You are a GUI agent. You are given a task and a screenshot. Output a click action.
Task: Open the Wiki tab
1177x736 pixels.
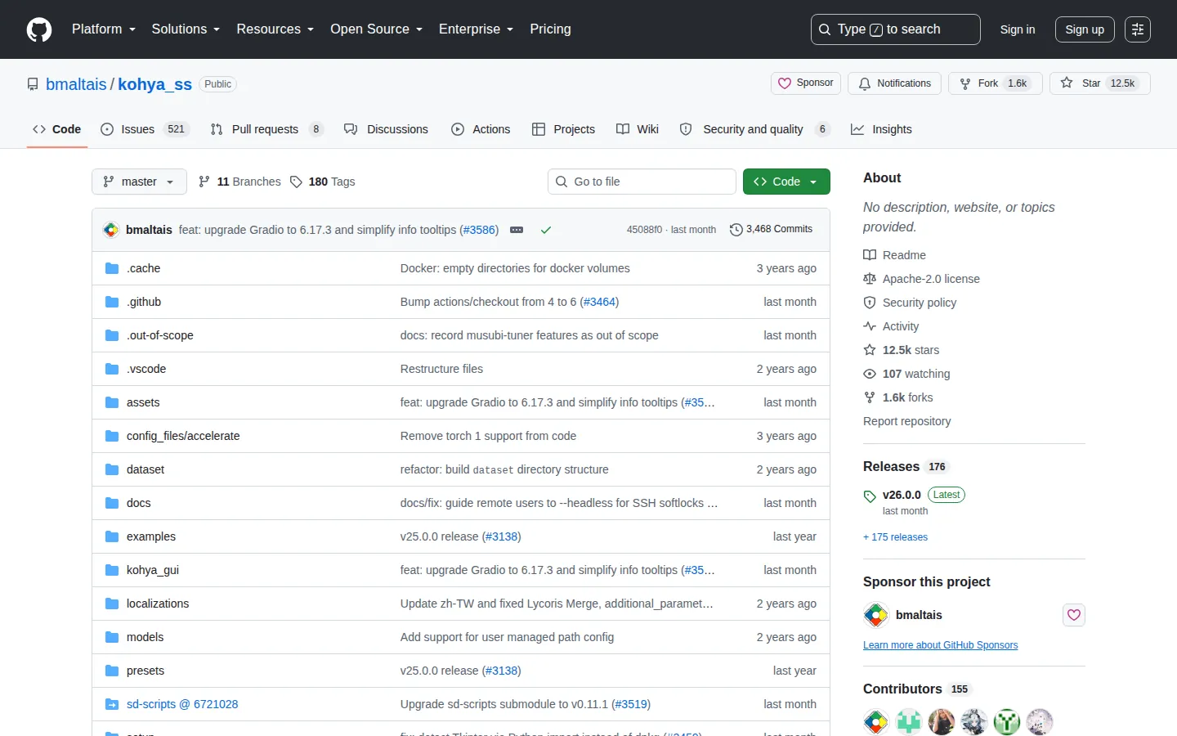coord(638,129)
